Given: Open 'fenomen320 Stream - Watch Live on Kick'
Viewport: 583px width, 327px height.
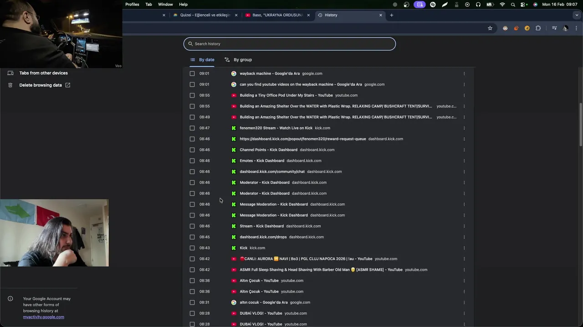Looking at the screenshot, I should [276, 128].
